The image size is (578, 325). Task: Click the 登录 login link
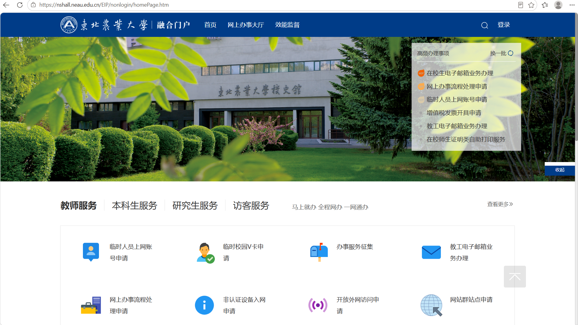click(x=504, y=25)
